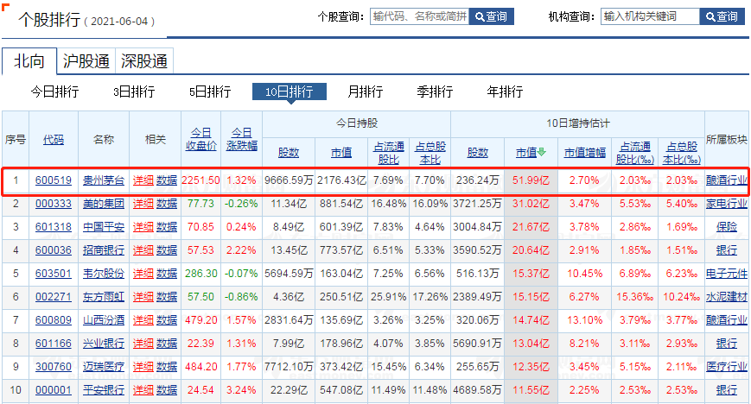Open stock code 000333 link

click(54, 204)
